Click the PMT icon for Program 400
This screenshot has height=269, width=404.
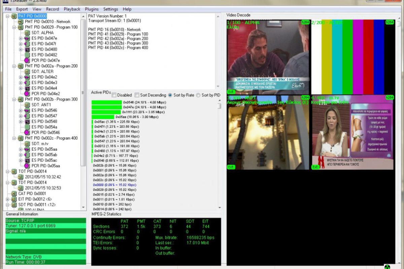pyautogui.click(x=20, y=138)
